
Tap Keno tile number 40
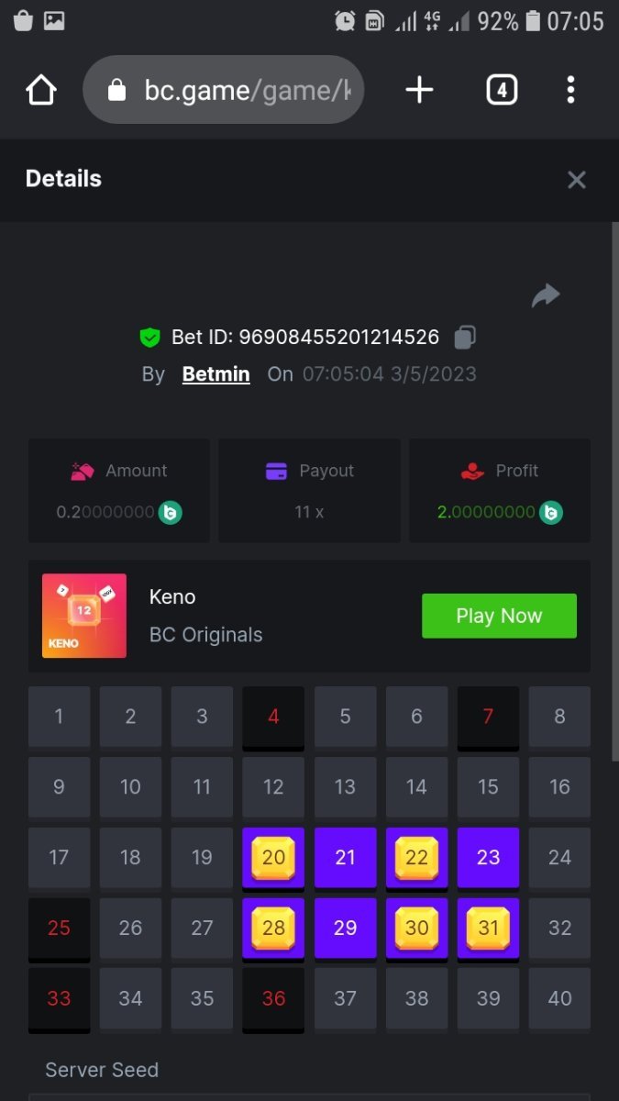click(559, 999)
